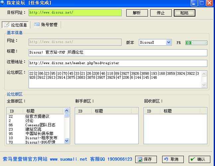This screenshot has width=215, height=166.
Task: Click the 账号管理 tab card icon
Action: pos(37,24)
